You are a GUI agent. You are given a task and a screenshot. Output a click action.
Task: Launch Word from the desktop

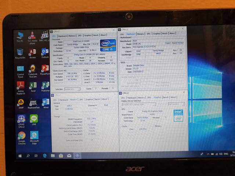pyautogui.click(x=46, y=103)
